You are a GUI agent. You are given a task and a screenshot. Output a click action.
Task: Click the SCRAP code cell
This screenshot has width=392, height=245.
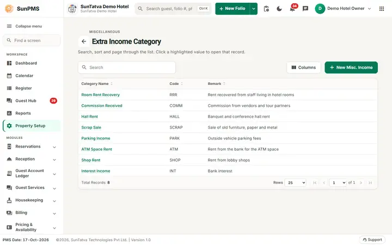point(176,127)
